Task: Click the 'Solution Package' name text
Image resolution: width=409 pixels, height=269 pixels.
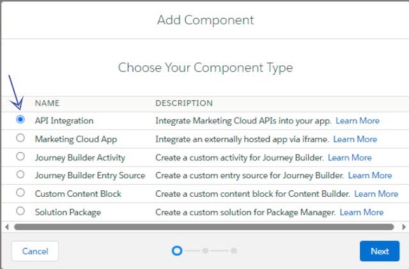Action: tap(68, 212)
